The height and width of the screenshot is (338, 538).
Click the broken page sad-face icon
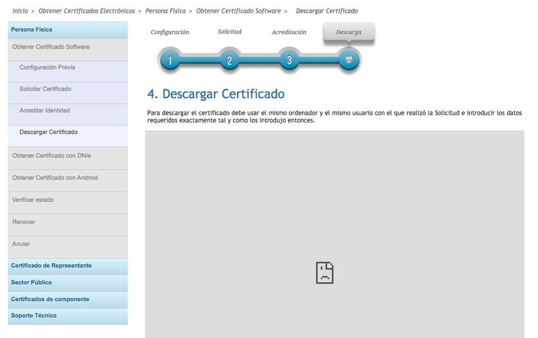click(325, 272)
